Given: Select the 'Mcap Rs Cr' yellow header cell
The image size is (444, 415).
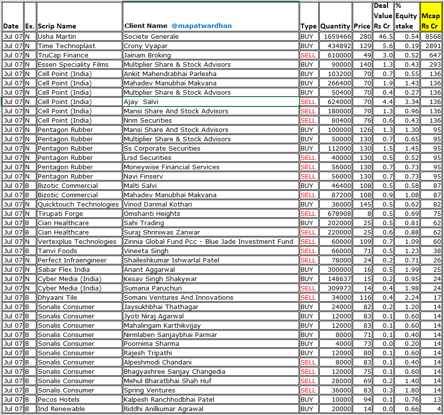Looking at the screenshot, I should (431, 17).
